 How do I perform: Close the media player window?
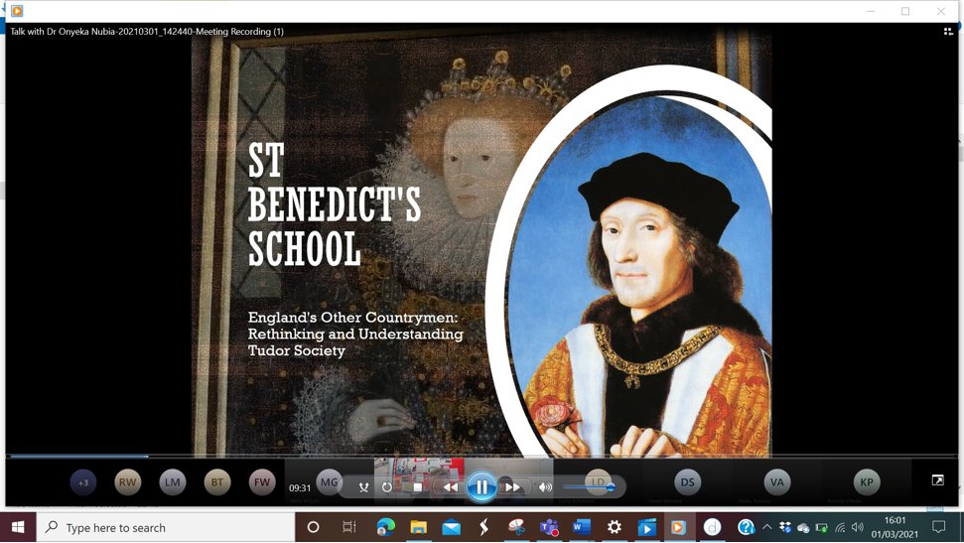[x=940, y=11]
